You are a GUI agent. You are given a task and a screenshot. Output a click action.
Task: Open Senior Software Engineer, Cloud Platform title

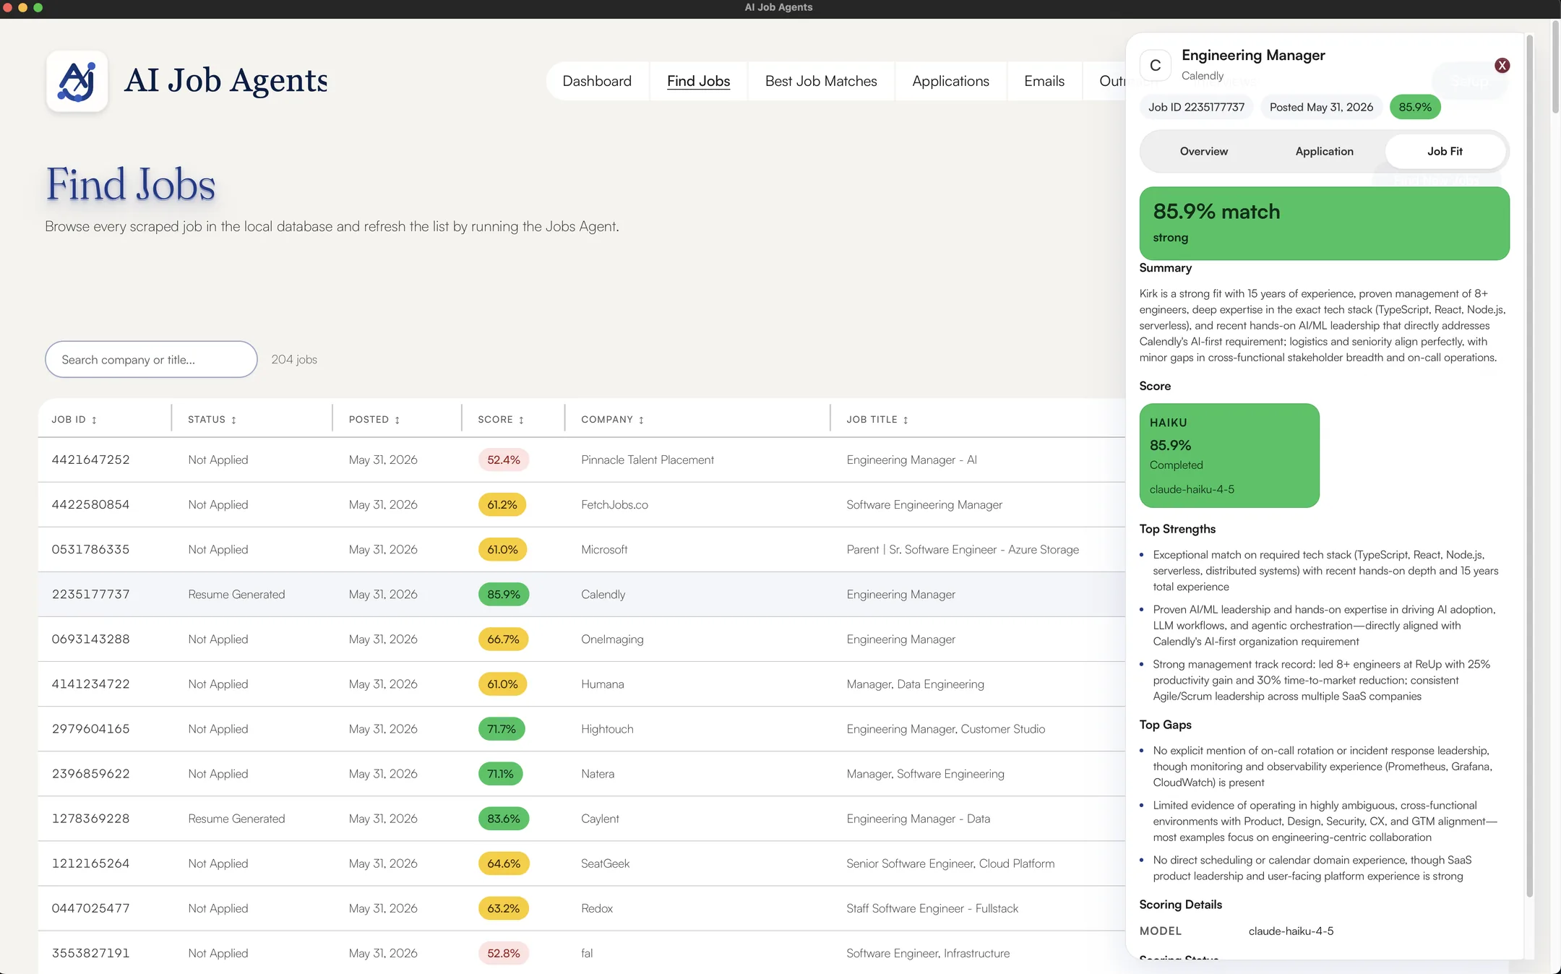click(x=950, y=863)
